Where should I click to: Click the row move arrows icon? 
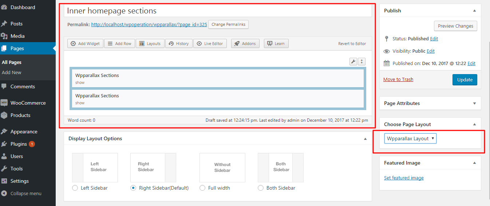(361, 61)
